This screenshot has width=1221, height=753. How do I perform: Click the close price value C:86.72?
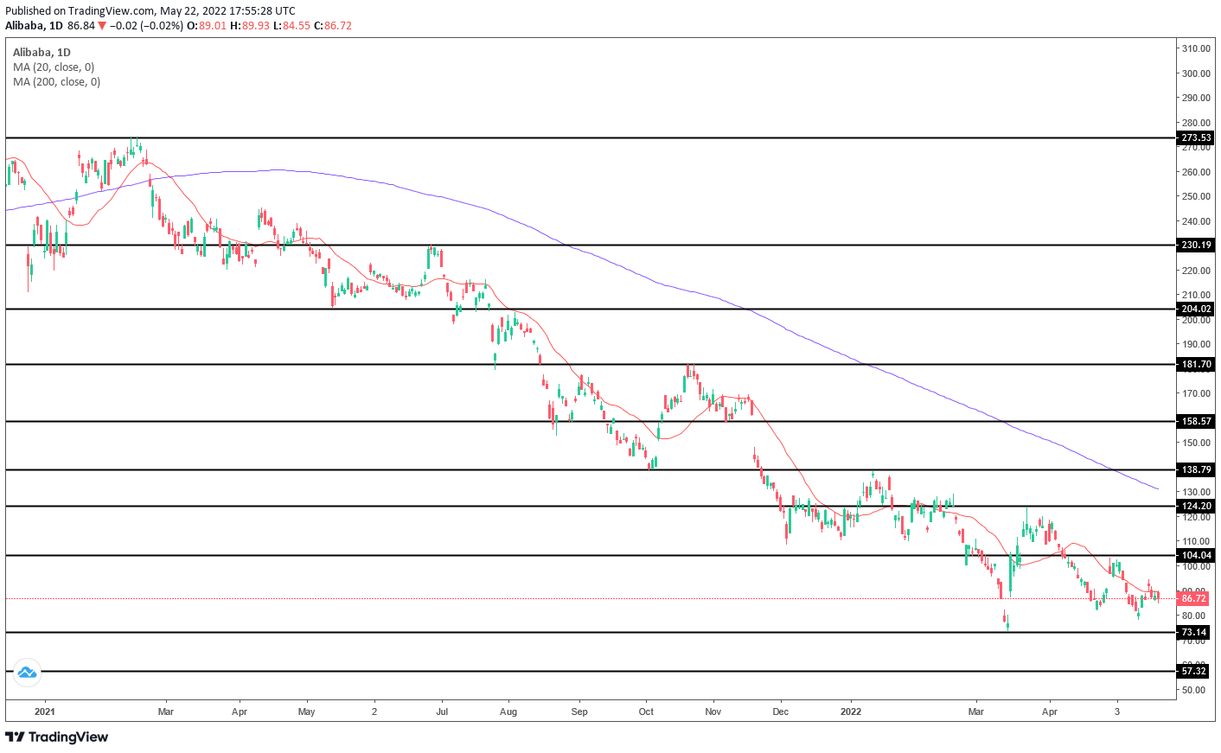pos(333,26)
